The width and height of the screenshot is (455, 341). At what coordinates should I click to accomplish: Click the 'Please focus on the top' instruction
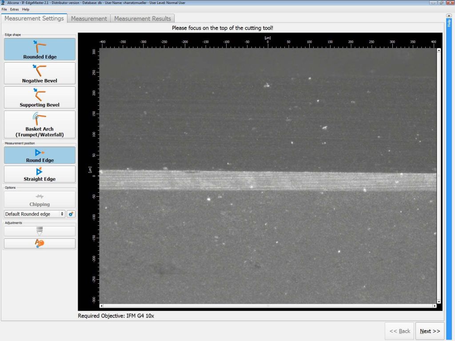tap(222, 28)
